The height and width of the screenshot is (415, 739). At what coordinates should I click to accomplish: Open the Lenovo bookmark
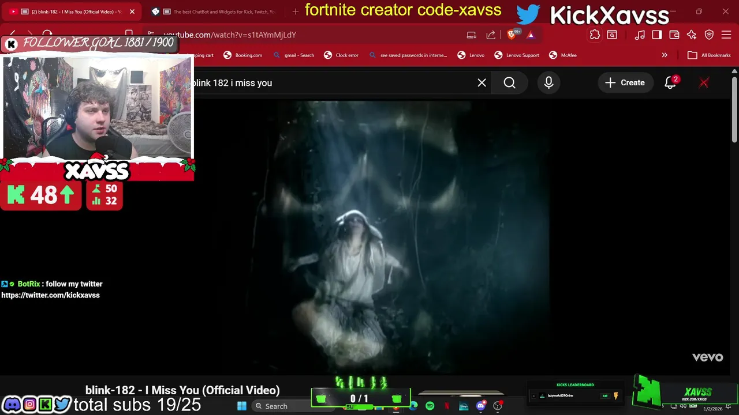[x=471, y=55]
